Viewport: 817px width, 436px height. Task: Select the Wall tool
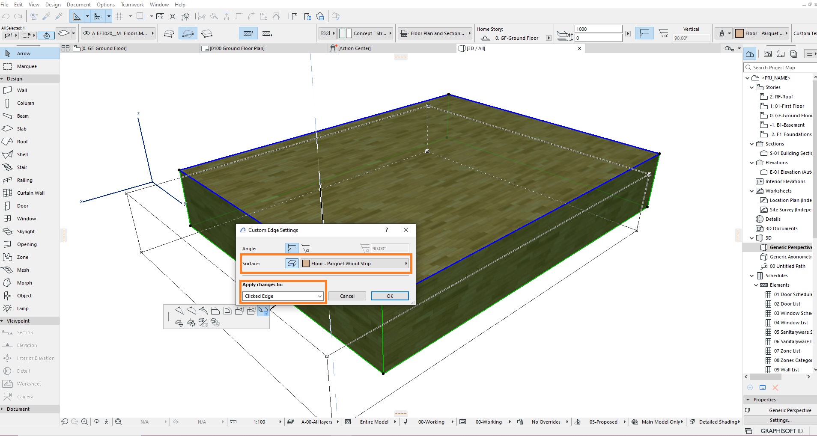pyautogui.click(x=29, y=90)
